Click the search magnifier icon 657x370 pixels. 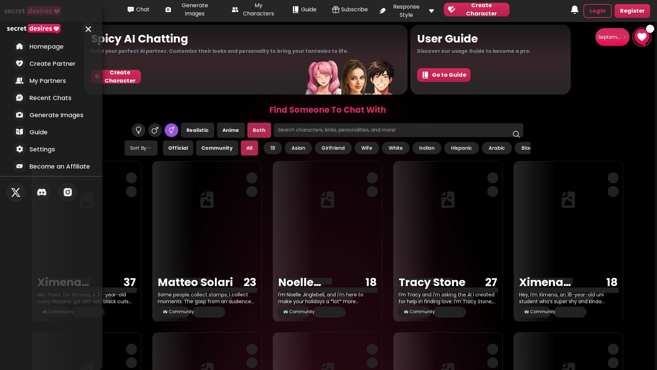tap(516, 134)
